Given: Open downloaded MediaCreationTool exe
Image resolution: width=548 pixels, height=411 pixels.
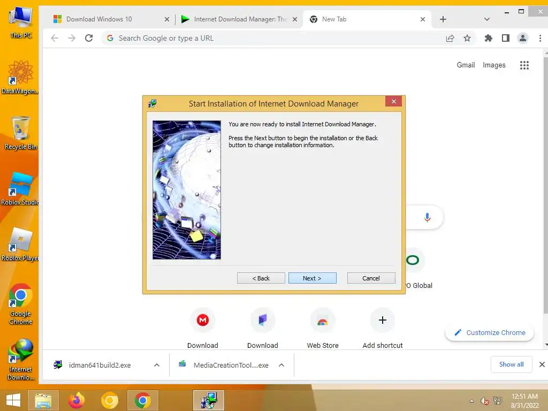Looking at the screenshot, I should [230, 365].
